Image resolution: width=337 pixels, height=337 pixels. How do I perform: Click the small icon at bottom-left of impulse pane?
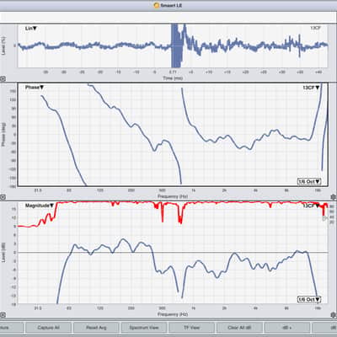pos(3,79)
